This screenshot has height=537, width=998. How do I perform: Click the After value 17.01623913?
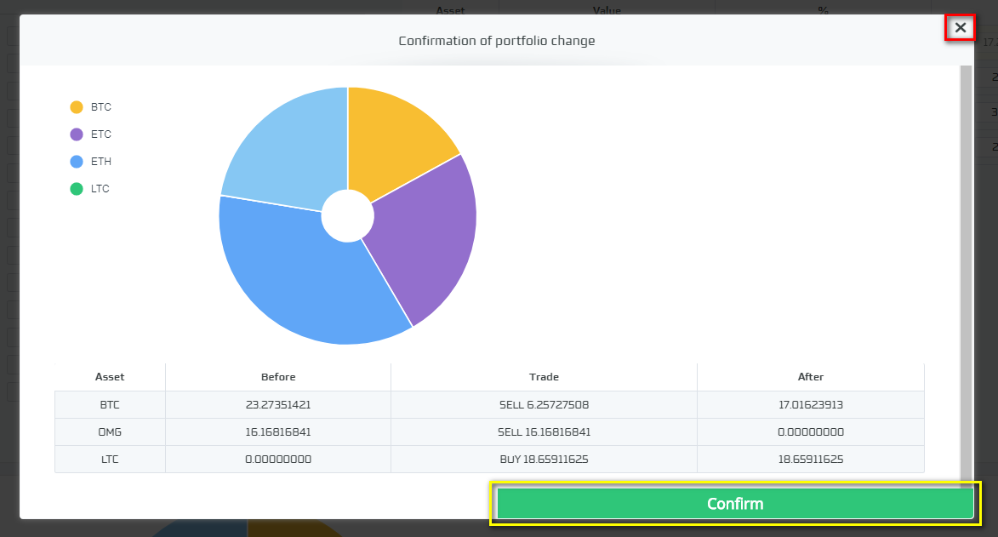coord(811,405)
